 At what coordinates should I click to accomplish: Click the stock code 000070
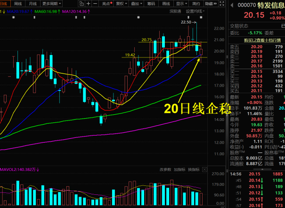point(247,5)
